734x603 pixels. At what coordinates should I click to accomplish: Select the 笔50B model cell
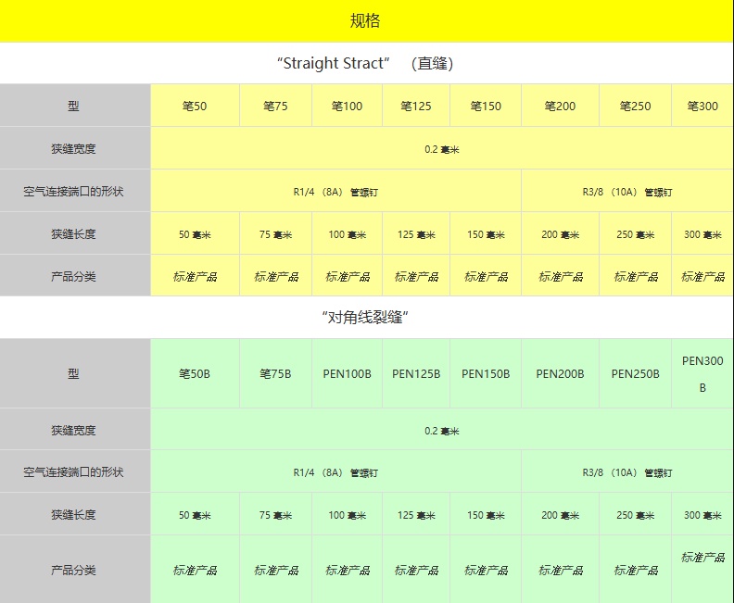[195, 374]
